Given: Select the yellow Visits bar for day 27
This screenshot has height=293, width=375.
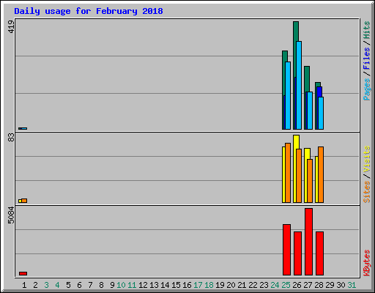Looking at the screenshot, I should [307, 154].
